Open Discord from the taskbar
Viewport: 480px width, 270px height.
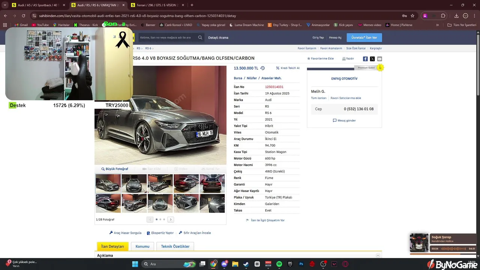click(224, 264)
